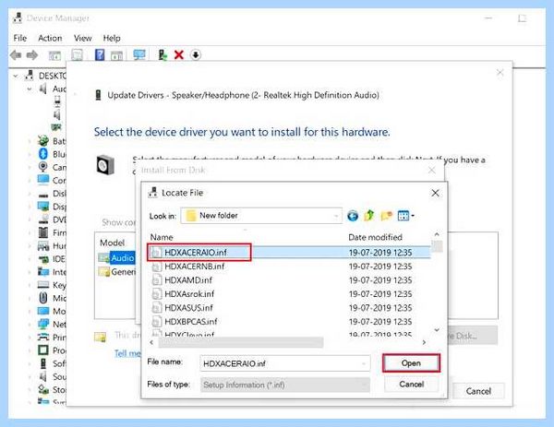This screenshot has height=427, width=554.
Task: Select HDXACERAIO.inf in the file list
Action: pyautogui.click(x=289, y=253)
